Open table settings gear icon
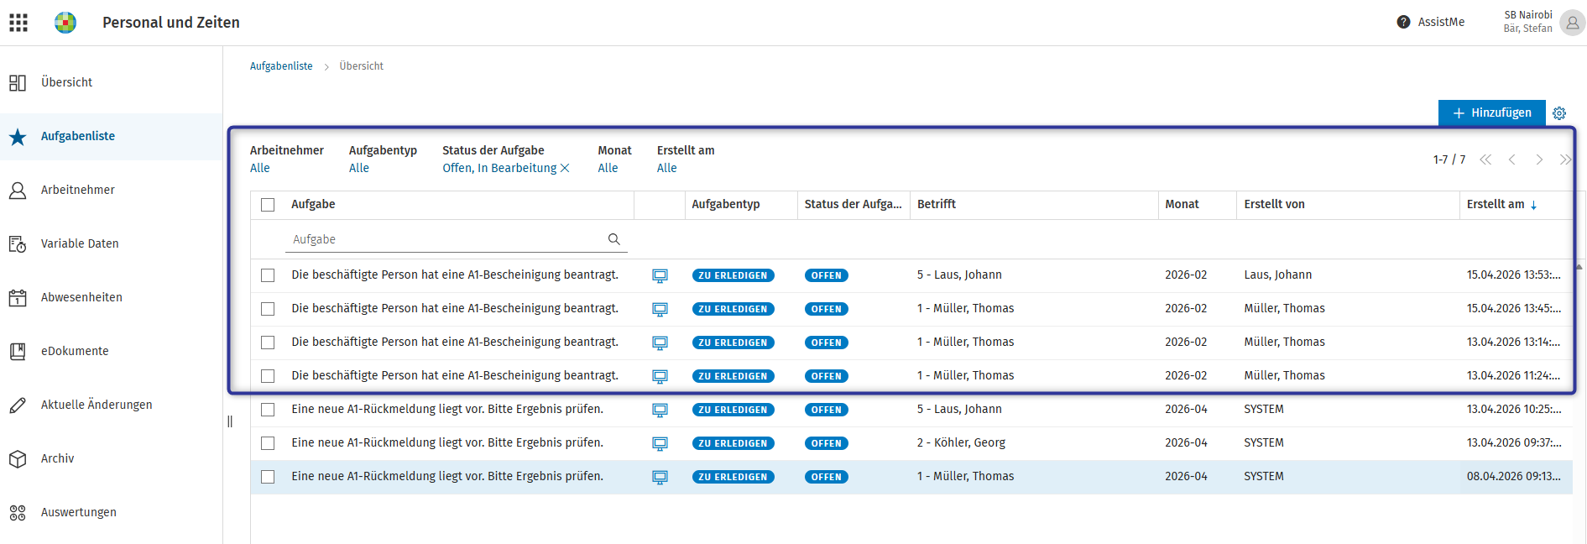The width and height of the screenshot is (1587, 544). click(x=1559, y=113)
